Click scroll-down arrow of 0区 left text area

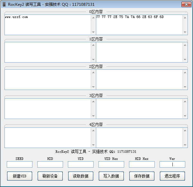[x=93, y=32]
